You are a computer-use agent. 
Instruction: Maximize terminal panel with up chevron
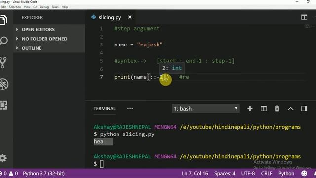290,109
